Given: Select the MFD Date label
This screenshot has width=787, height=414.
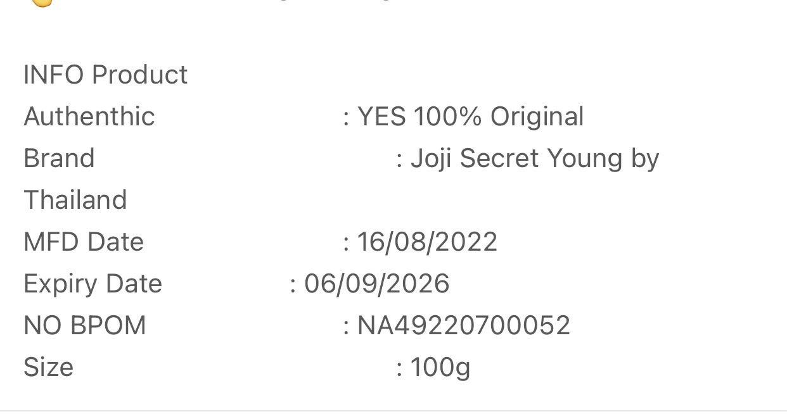Looking at the screenshot, I should click(84, 242).
